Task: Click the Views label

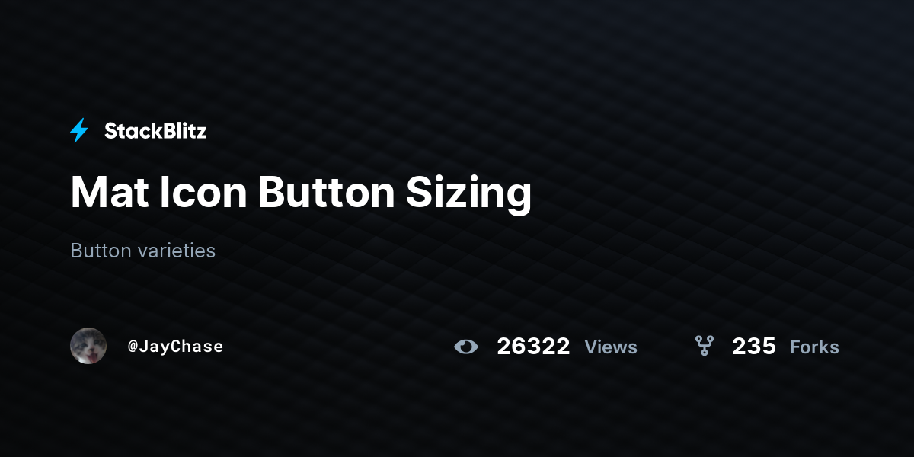Action: coord(611,347)
